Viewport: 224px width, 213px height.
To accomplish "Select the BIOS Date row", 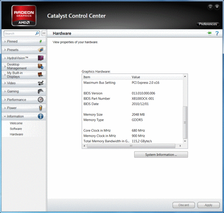I will tap(132, 104).
